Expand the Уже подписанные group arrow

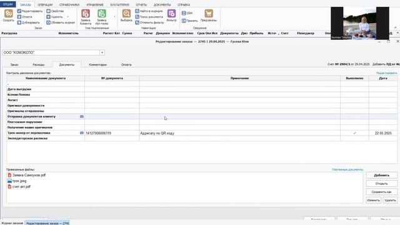pyautogui.click(x=114, y=17)
